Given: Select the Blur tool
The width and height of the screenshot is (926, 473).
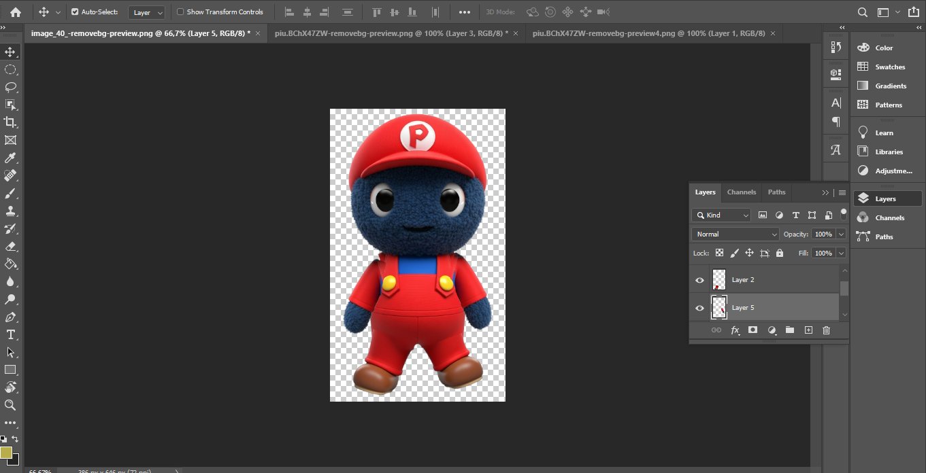Looking at the screenshot, I should [x=10, y=281].
